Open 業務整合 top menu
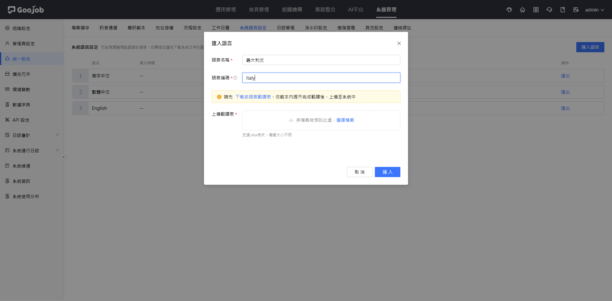The image size is (612, 301). (325, 10)
